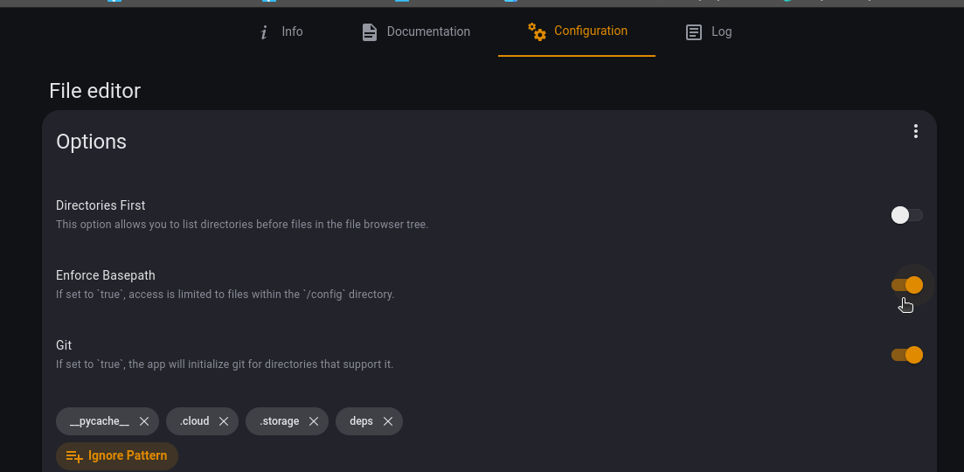The image size is (964, 472).
Task: Remove the deps chip
Action: tap(388, 421)
